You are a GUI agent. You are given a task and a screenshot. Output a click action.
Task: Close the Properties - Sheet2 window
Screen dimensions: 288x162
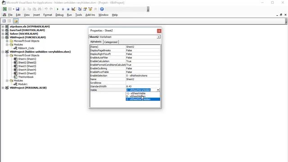click(x=159, y=31)
